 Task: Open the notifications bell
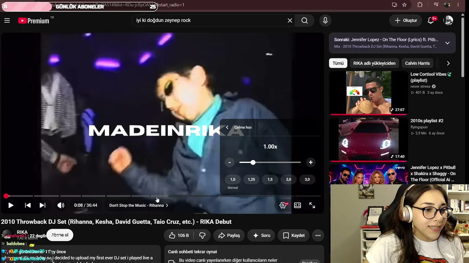431,20
